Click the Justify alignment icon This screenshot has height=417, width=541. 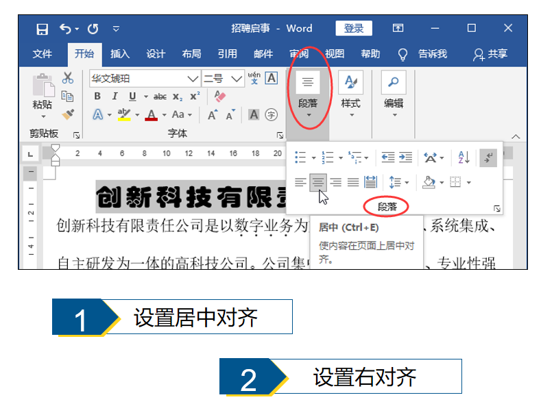pos(353,182)
